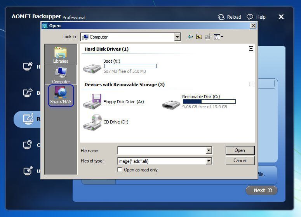Click the Reload icon in AOMEI Backupper
Viewport: 301px width, 217px height.
pyautogui.click(x=221, y=17)
